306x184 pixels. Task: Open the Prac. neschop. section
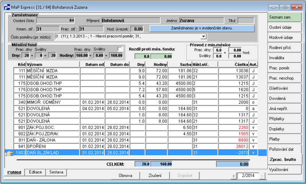pos(284,78)
